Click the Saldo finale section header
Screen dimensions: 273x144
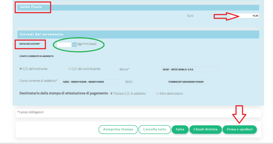(x=30, y=7)
